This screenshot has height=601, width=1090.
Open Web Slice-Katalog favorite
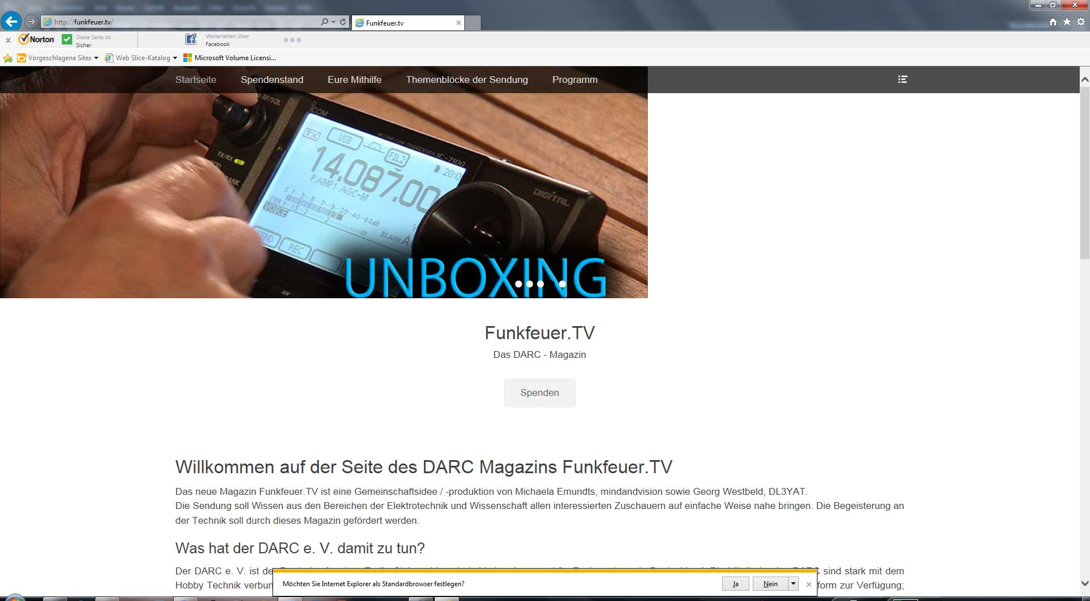(137, 58)
